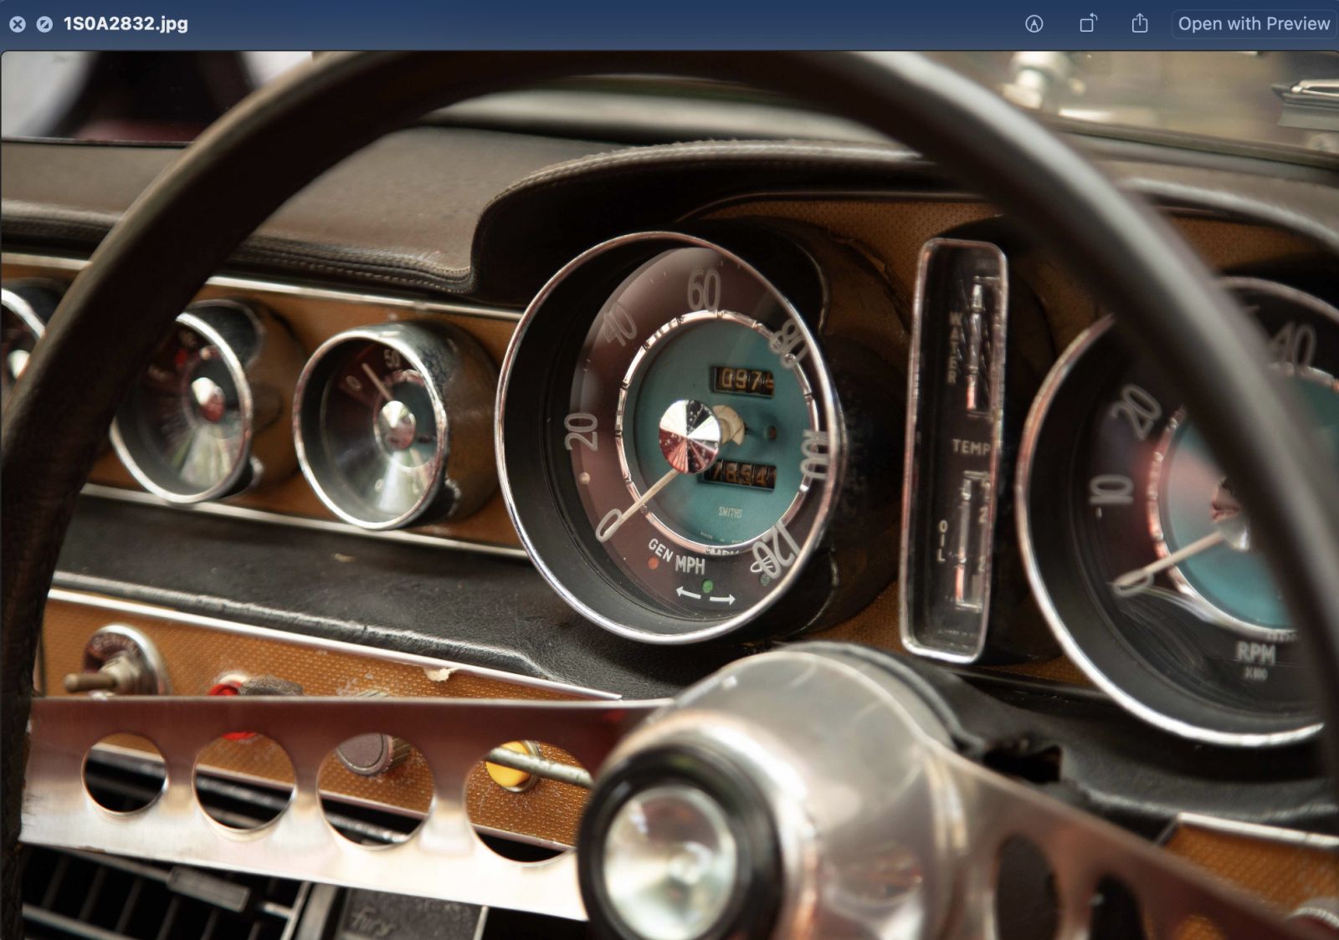
Task: Click the GEN MPH label on the speedometer
Action: point(677,558)
